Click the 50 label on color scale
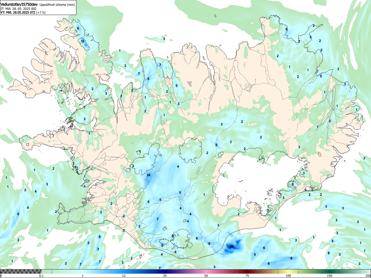 (x=206, y=276)
